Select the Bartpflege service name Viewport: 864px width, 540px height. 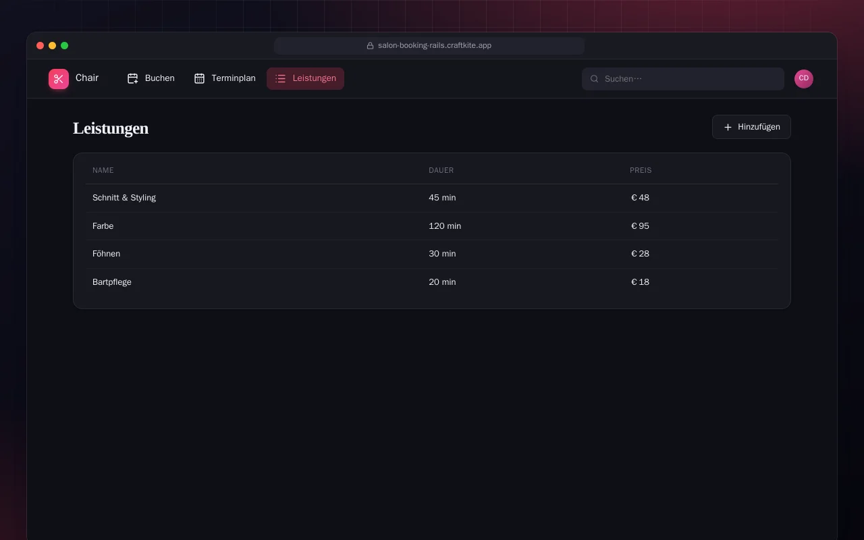click(x=112, y=282)
